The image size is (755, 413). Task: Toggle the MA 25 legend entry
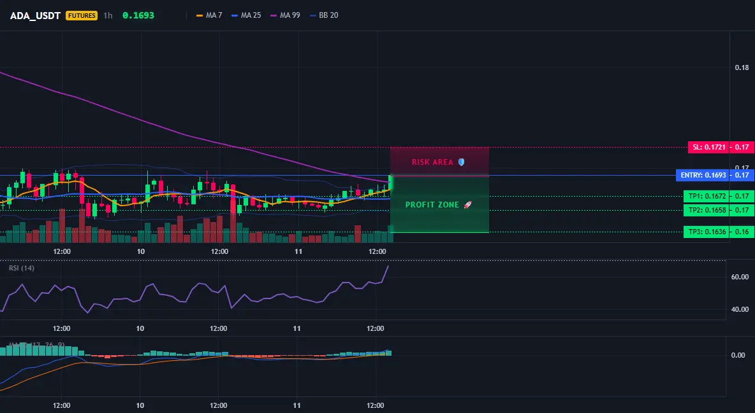click(x=246, y=15)
